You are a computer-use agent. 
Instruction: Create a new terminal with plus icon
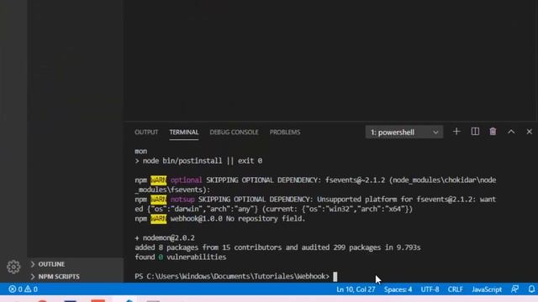[456, 132]
